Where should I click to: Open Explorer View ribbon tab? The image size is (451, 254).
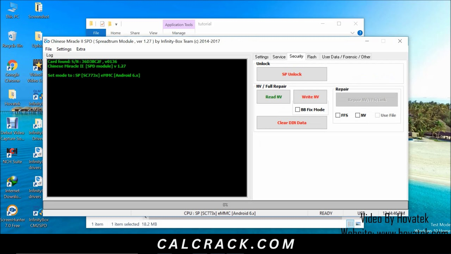(x=153, y=33)
